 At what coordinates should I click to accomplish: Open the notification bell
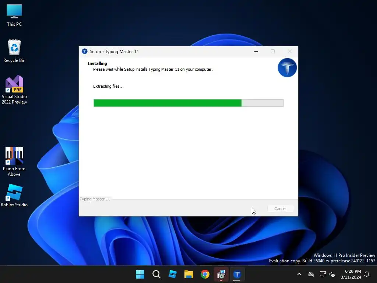(x=367, y=274)
